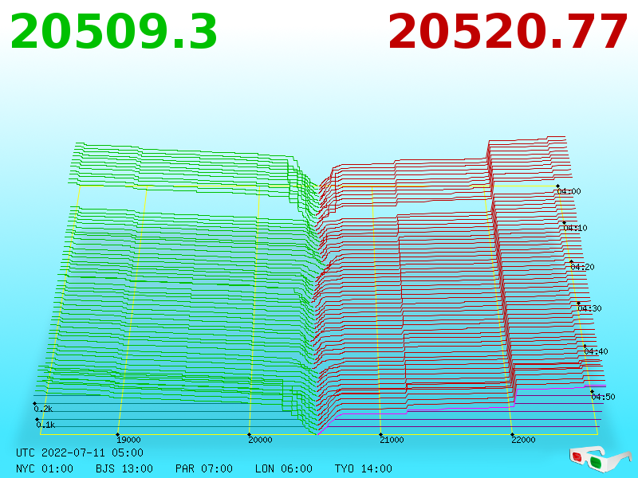Click the 0.1k volume axis label
Screen dimensions: 638x478
click(45, 425)
